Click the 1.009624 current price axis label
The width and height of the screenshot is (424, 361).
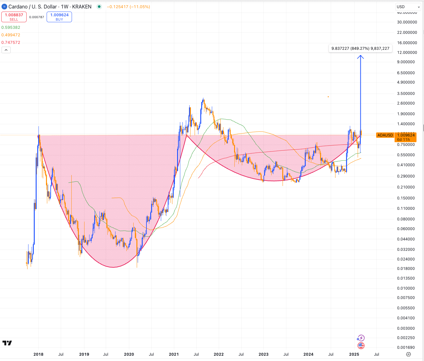406,135
